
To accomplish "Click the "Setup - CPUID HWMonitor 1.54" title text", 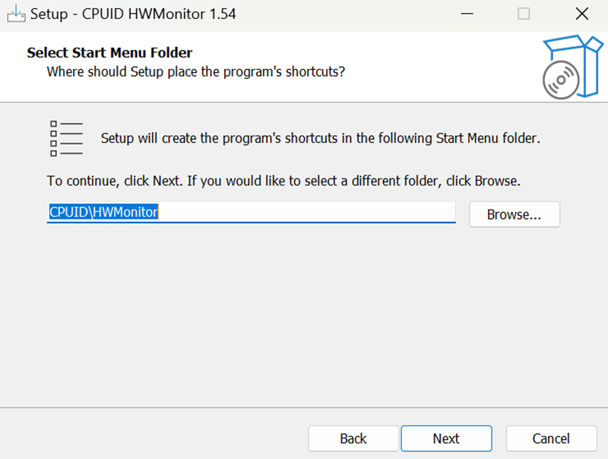I will [x=133, y=14].
